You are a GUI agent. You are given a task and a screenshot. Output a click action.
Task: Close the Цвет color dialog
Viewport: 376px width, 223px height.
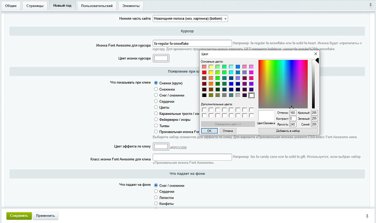tap(315, 54)
